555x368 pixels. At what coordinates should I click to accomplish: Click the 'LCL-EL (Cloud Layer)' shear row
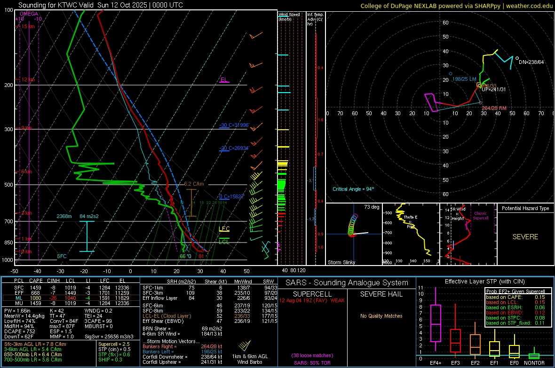click(210, 316)
